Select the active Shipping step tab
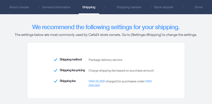 click(x=89, y=7)
